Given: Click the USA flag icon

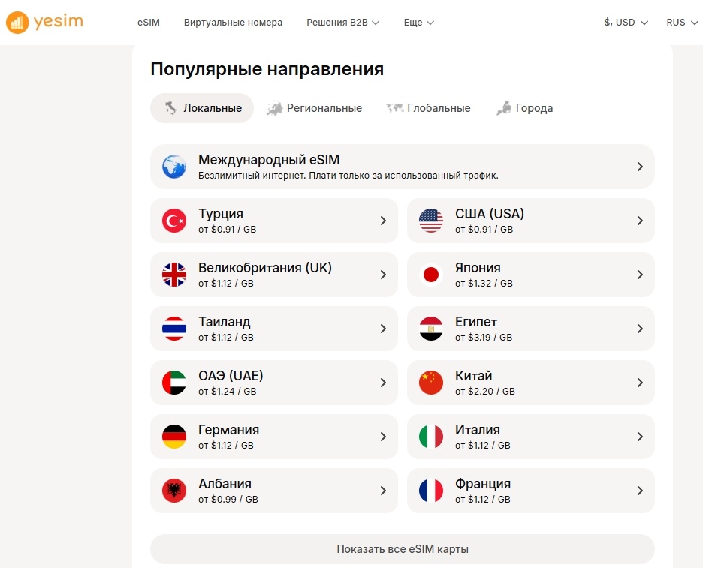Looking at the screenshot, I should [x=431, y=221].
